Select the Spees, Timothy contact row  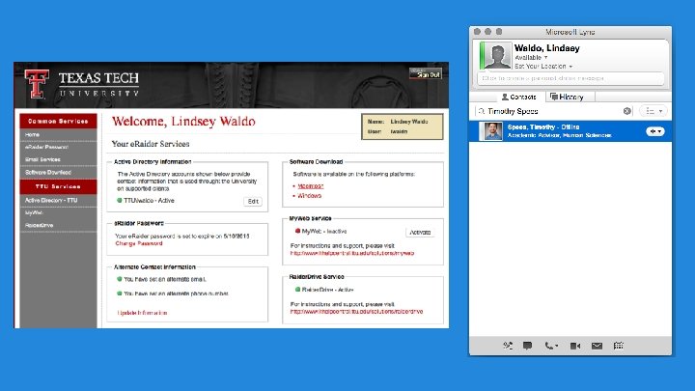pos(570,131)
